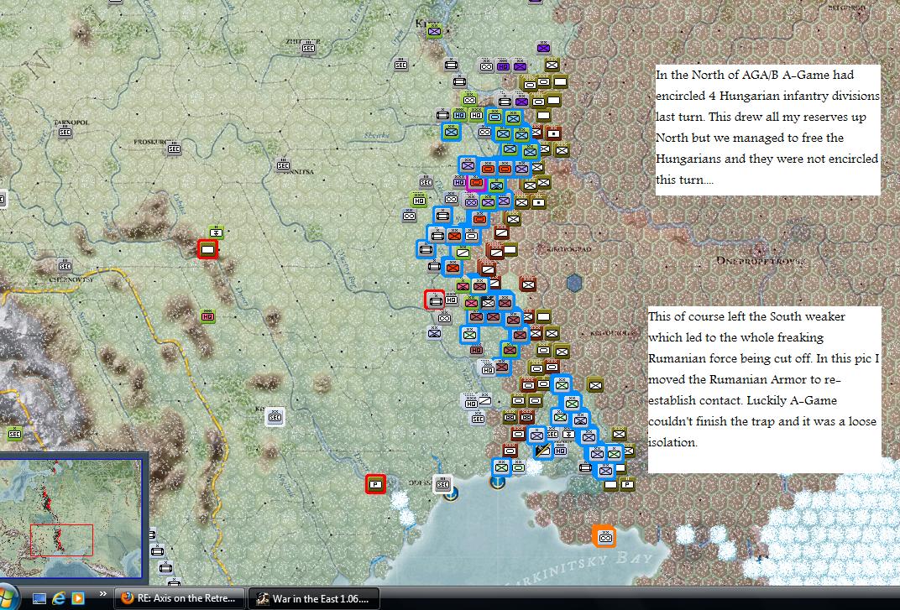The height and width of the screenshot is (610, 900).
Task: Select the isolated green HQ counter
Action: [x=207, y=316]
